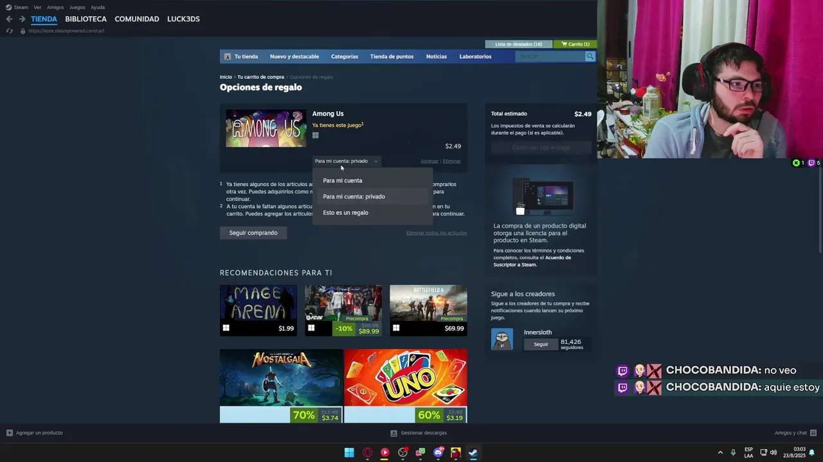Screen dimensions: 823x462
Task: Click the TIENDA tab
Action: coord(44,19)
